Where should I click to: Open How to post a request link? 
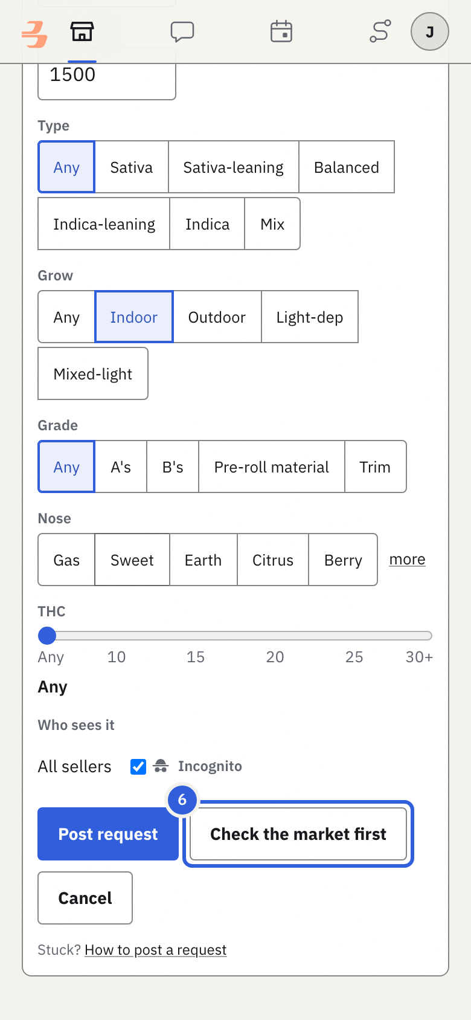click(156, 950)
